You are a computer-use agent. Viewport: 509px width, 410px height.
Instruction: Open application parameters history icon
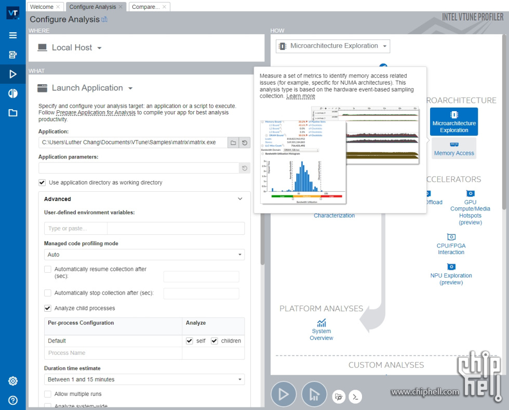coord(245,168)
